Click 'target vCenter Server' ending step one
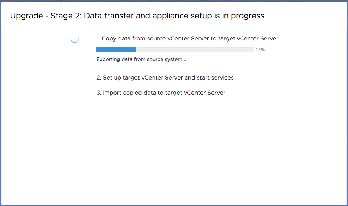 click(248, 39)
